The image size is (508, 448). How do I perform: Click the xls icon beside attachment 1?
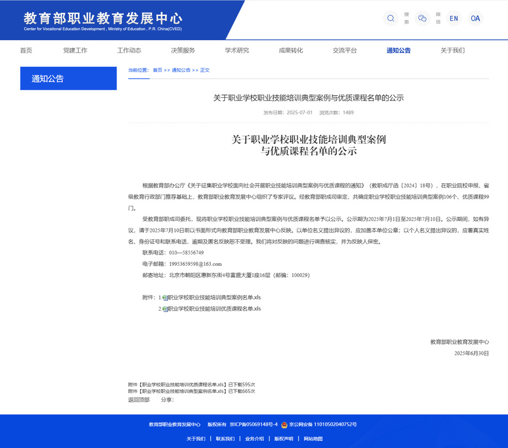pos(165,297)
